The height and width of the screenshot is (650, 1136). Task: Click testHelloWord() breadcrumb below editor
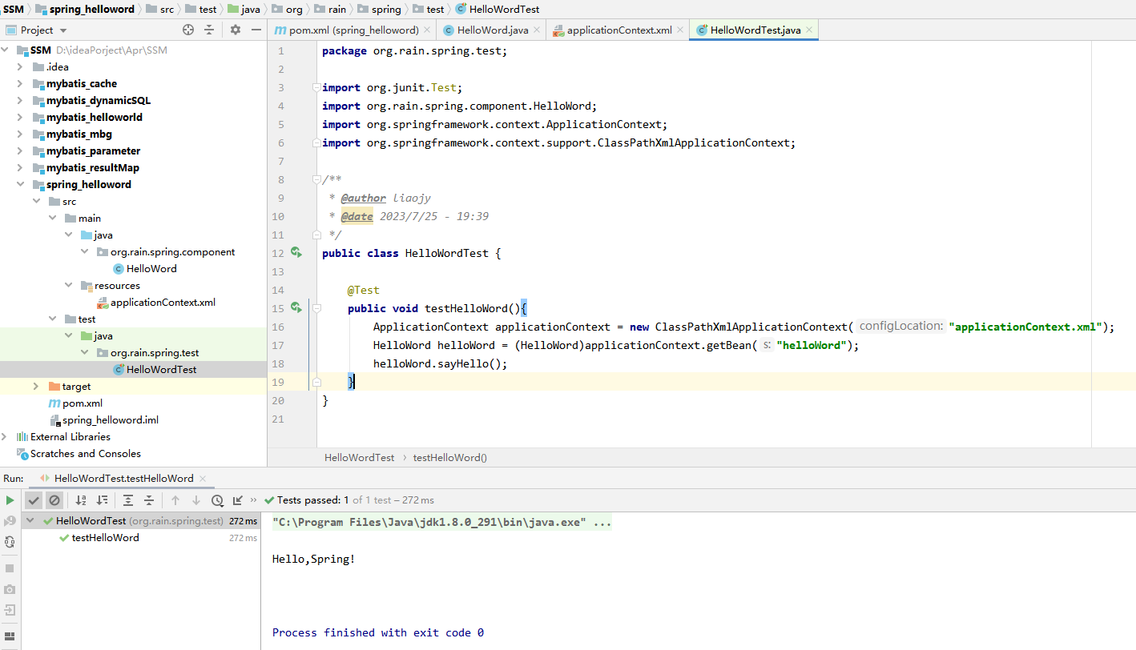pyautogui.click(x=449, y=457)
